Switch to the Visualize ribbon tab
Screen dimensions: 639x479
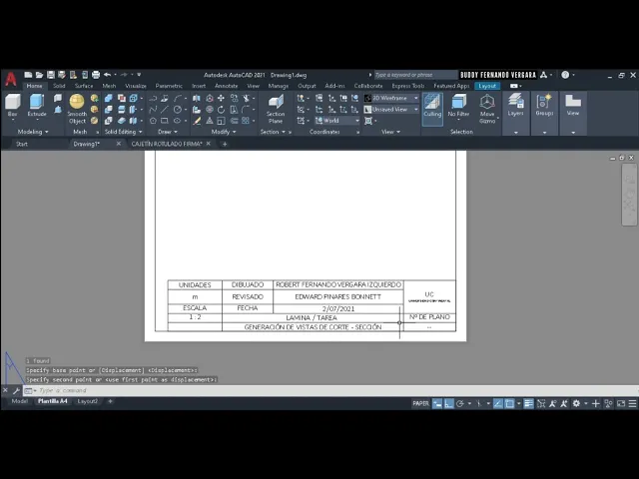click(136, 86)
